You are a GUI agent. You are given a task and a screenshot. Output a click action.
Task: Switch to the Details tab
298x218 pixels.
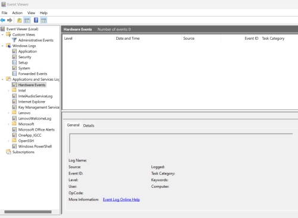tap(89, 125)
